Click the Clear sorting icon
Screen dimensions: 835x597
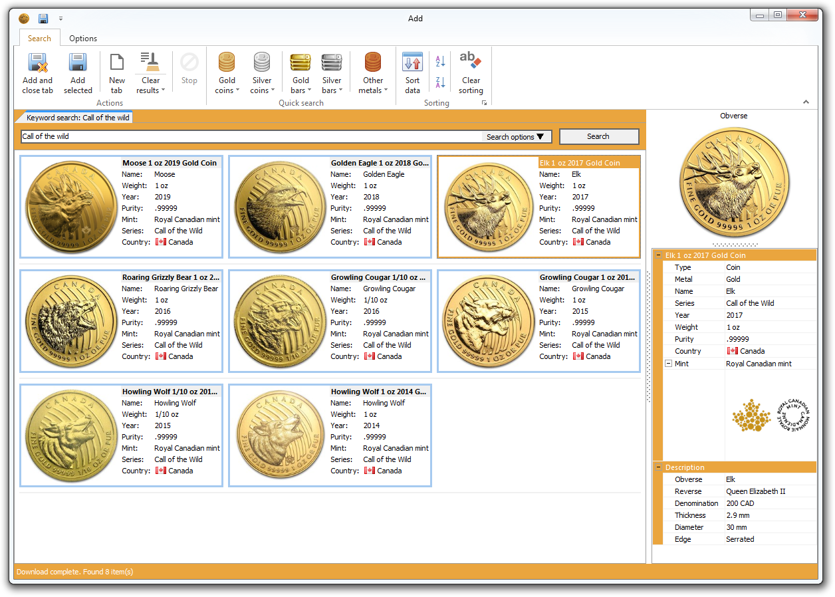pyautogui.click(x=471, y=64)
